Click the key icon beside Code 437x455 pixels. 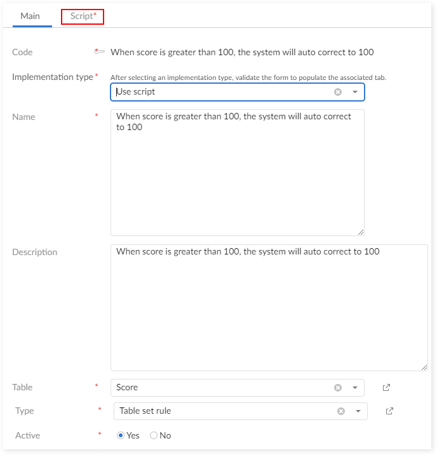coord(99,52)
